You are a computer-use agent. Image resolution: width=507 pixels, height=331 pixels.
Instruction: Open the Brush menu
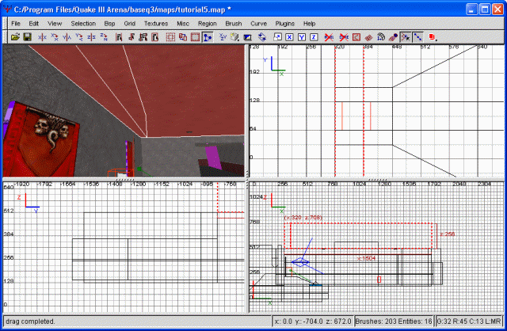click(x=234, y=24)
